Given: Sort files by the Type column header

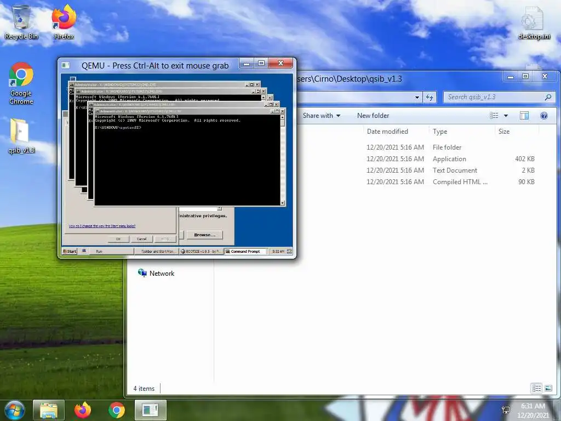Looking at the screenshot, I should click(440, 132).
